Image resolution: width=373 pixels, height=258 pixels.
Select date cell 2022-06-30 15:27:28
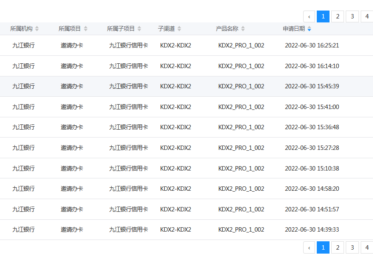coord(312,148)
